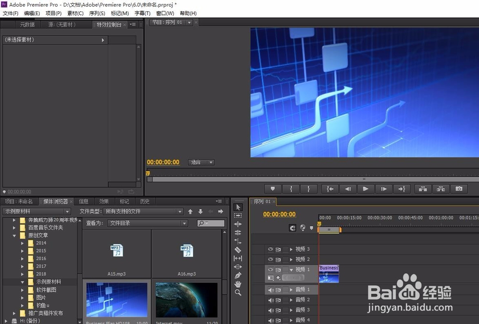
Task: Export frame with camera icon
Action: tap(459, 189)
